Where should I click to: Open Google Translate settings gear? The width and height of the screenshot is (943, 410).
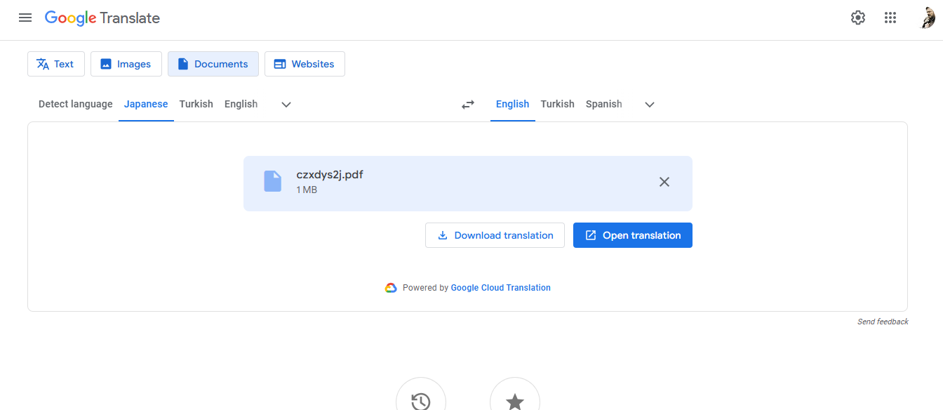(857, 18)
